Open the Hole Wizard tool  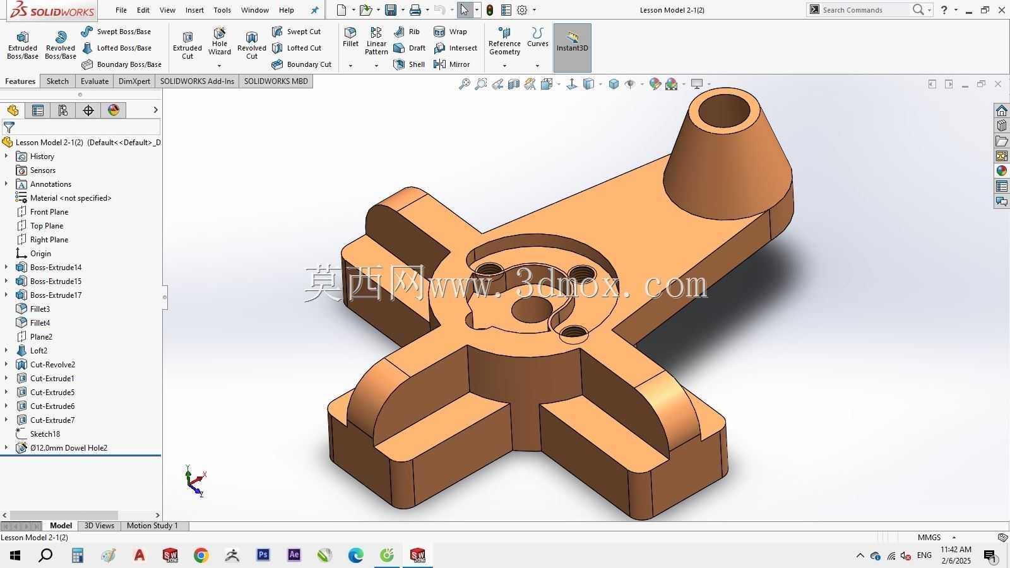[x=220, y=41]
